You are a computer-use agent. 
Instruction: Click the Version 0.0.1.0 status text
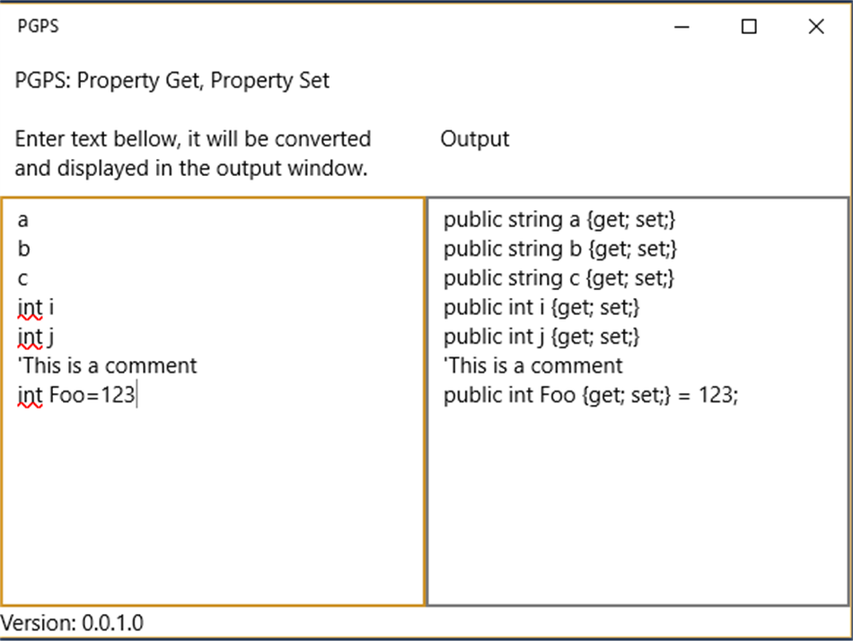pyautogui.click(x=72, y=623)
